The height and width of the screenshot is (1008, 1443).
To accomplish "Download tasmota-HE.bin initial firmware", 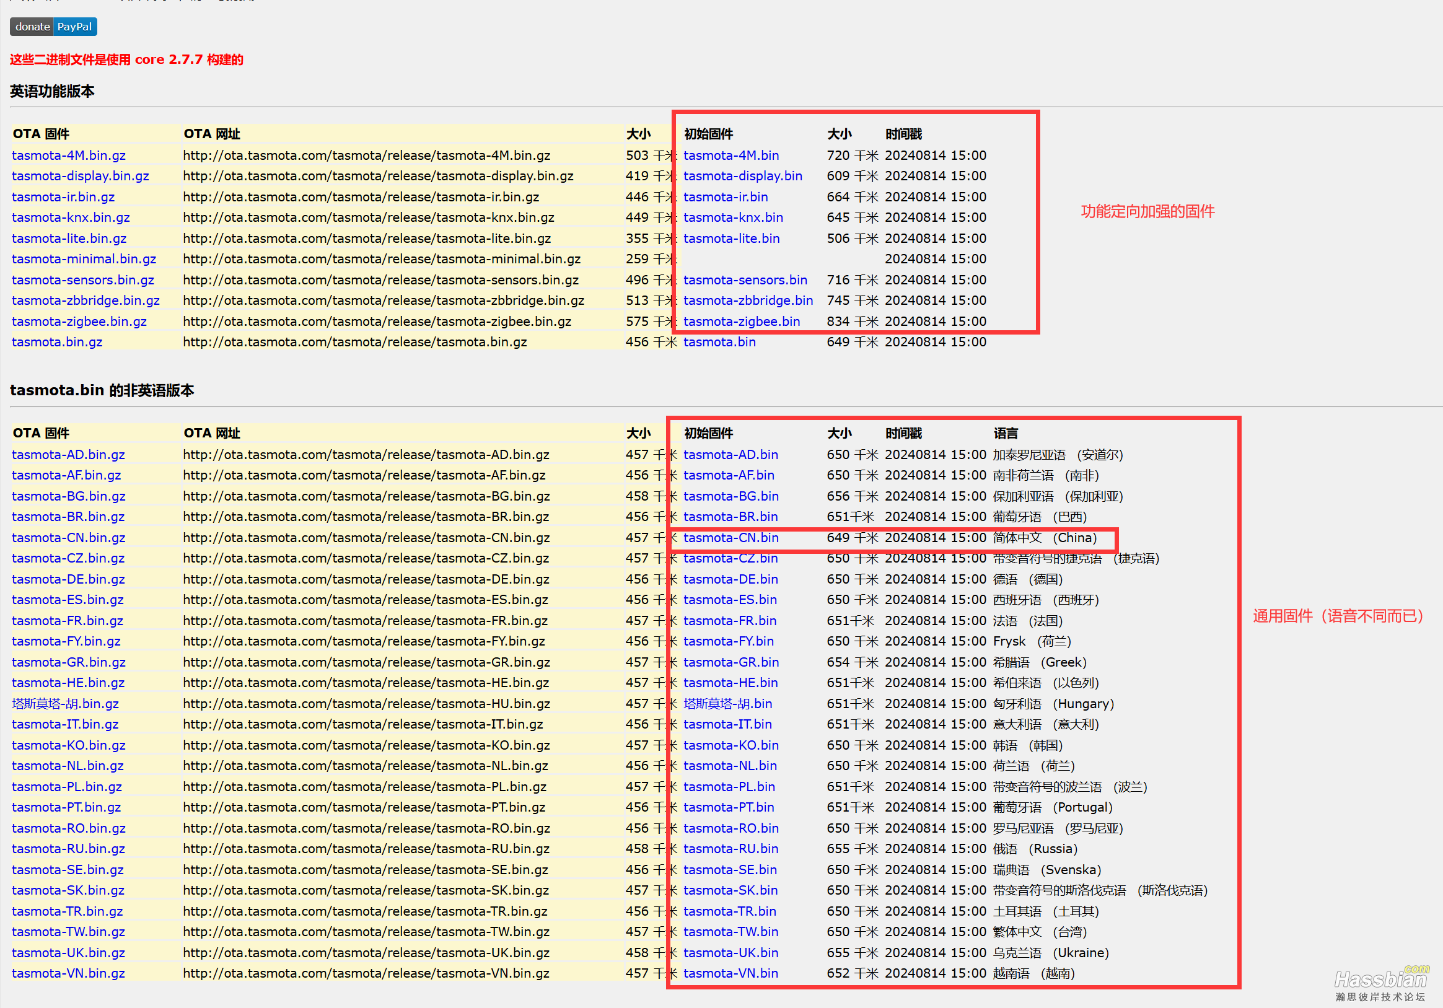I will (x=731, y=683).
